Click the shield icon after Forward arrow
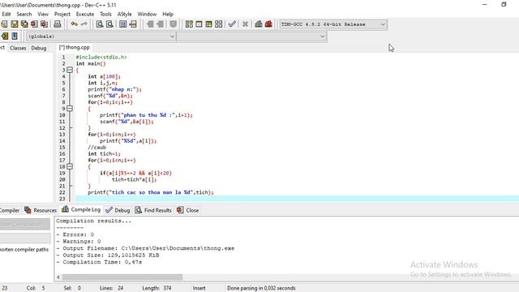 point(173,24)
